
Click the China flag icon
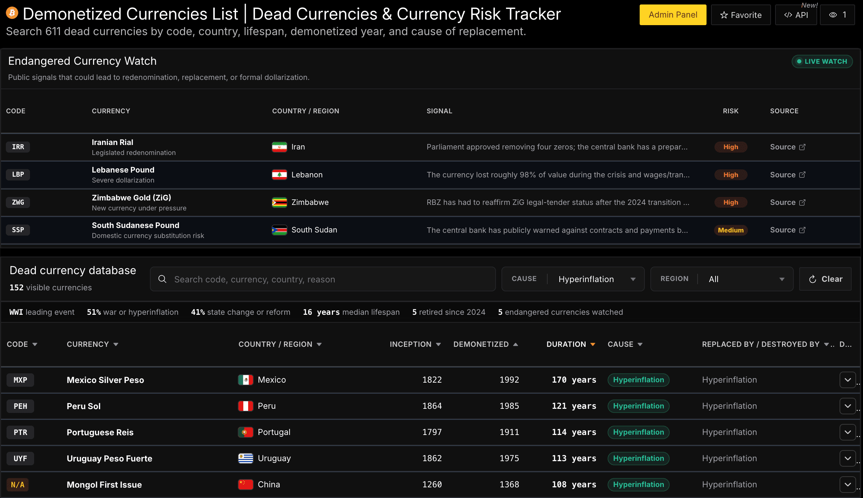[246, 485]
